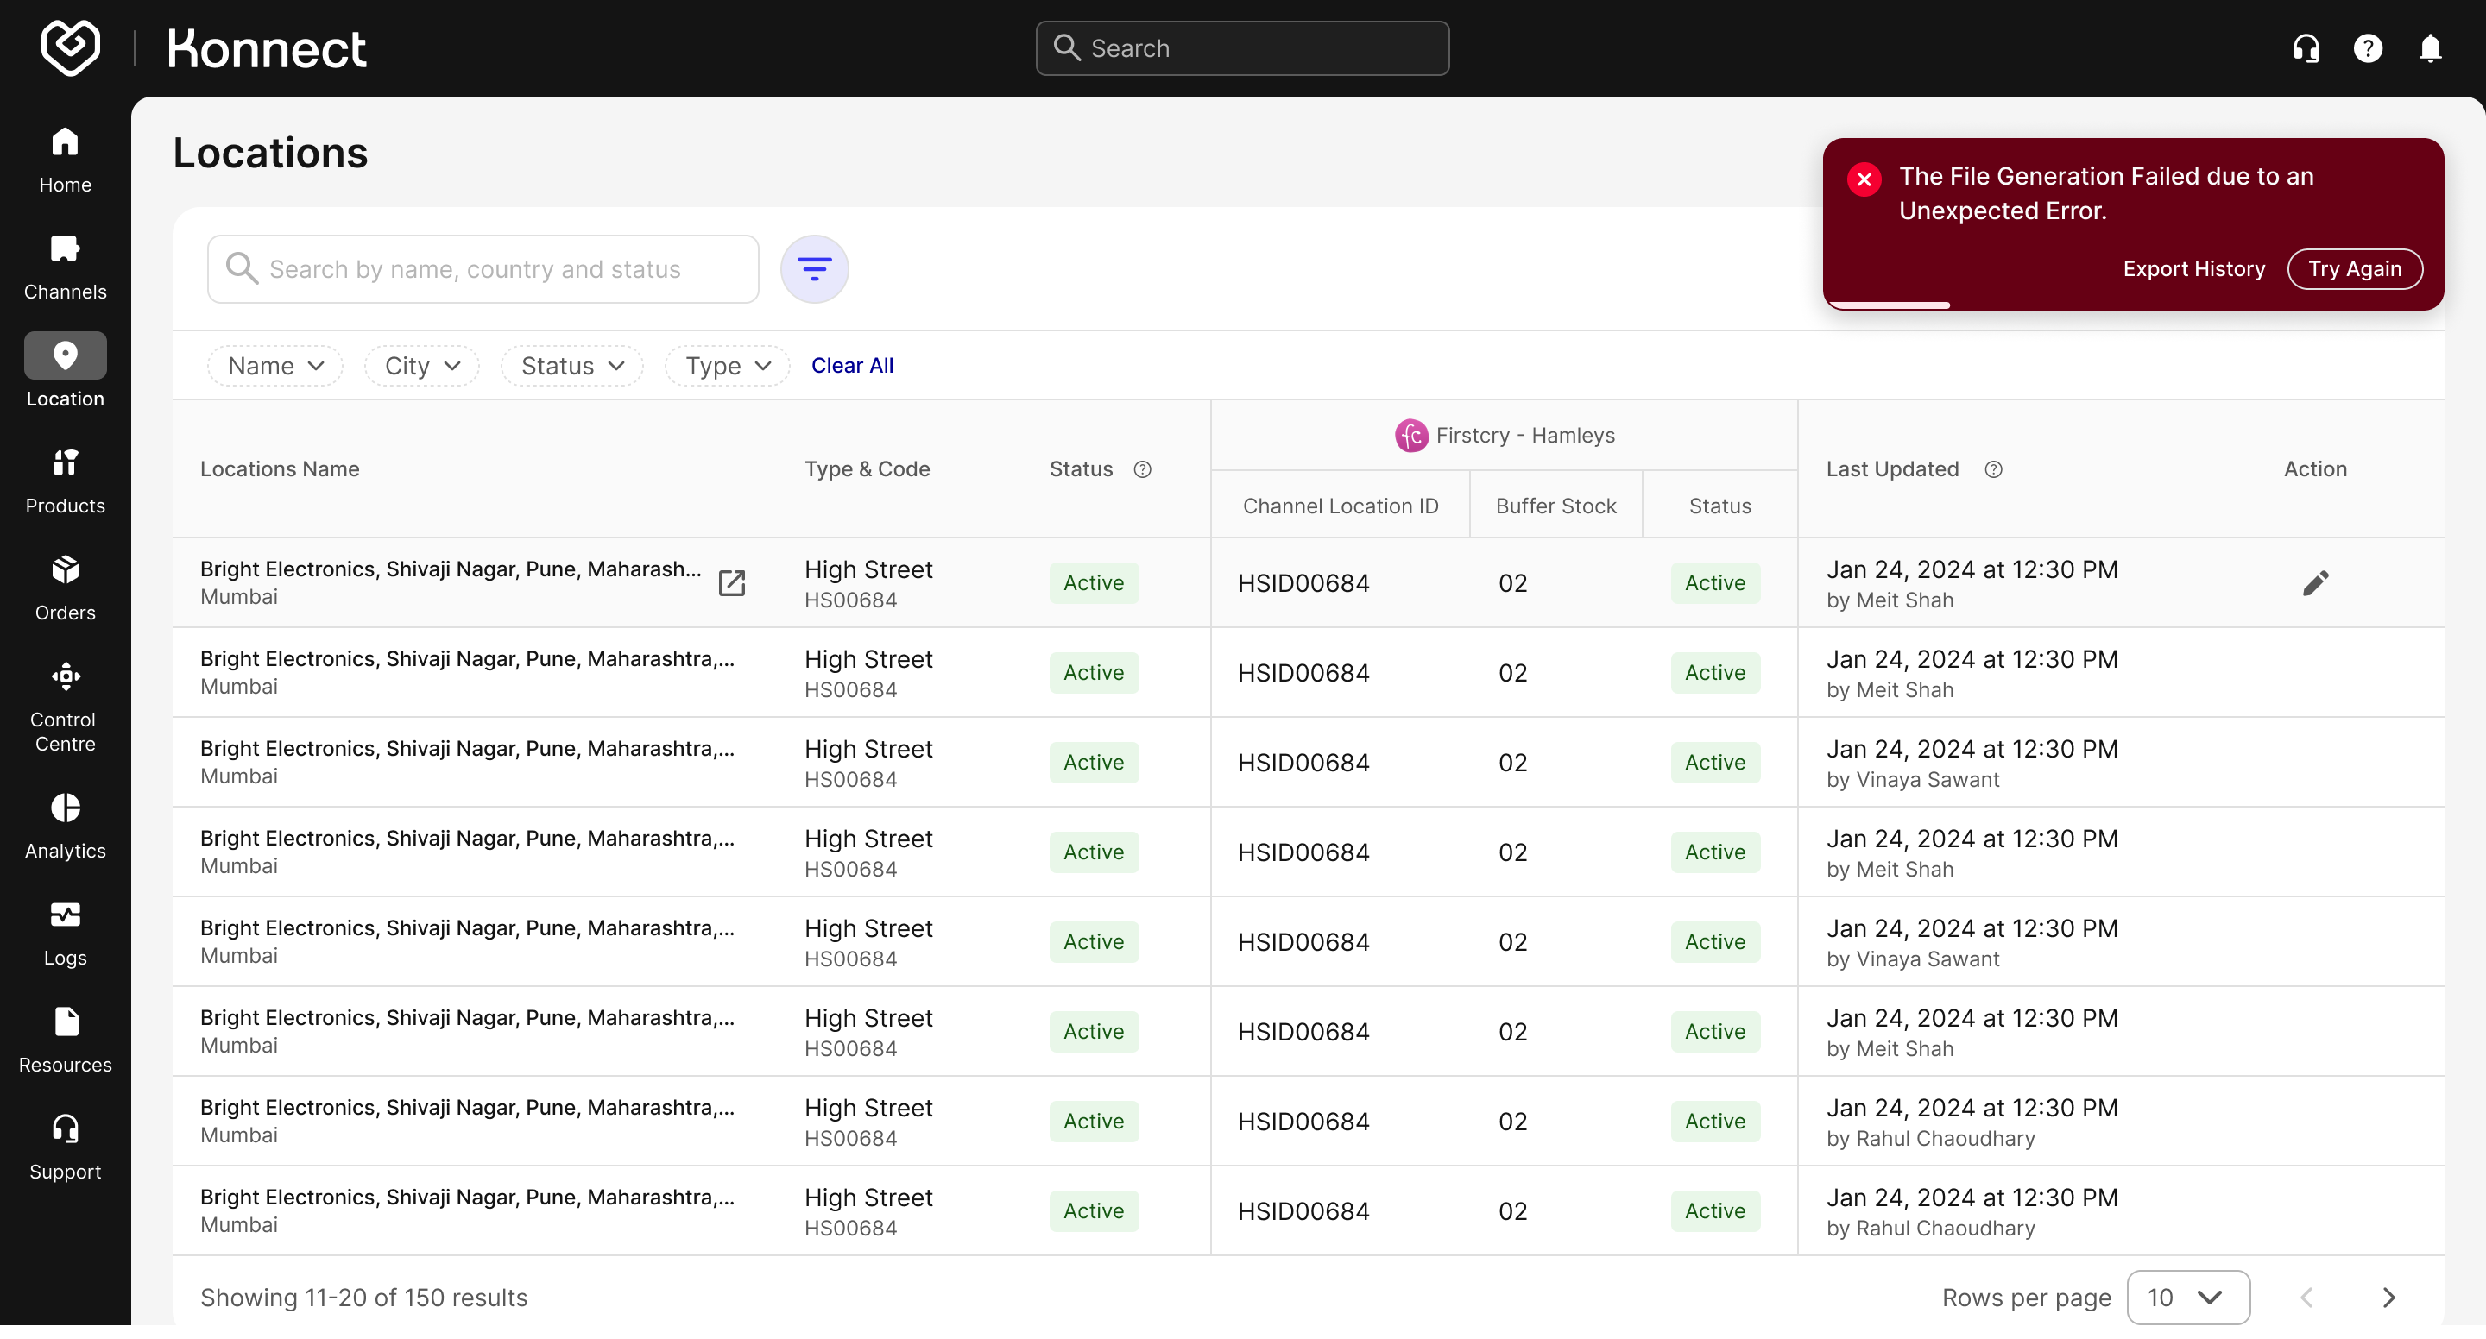
Task: Open first location via external link icon
Action: tap(731, 582)
